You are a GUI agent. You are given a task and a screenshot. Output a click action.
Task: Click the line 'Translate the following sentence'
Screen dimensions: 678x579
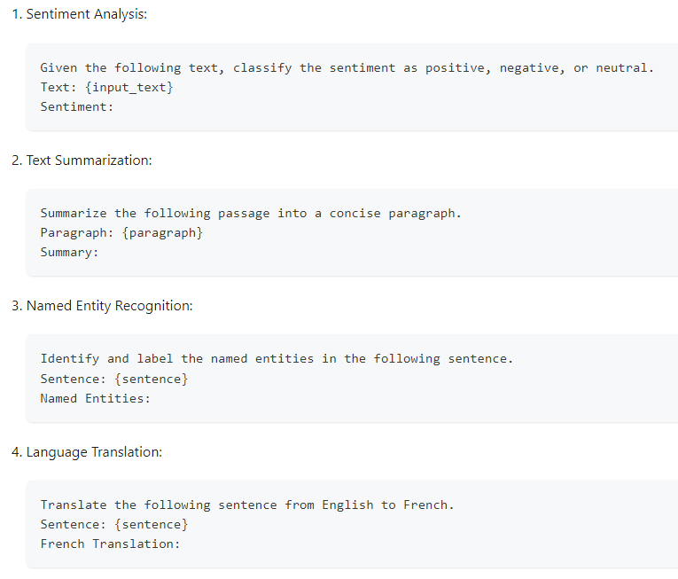tap(247, 505)
